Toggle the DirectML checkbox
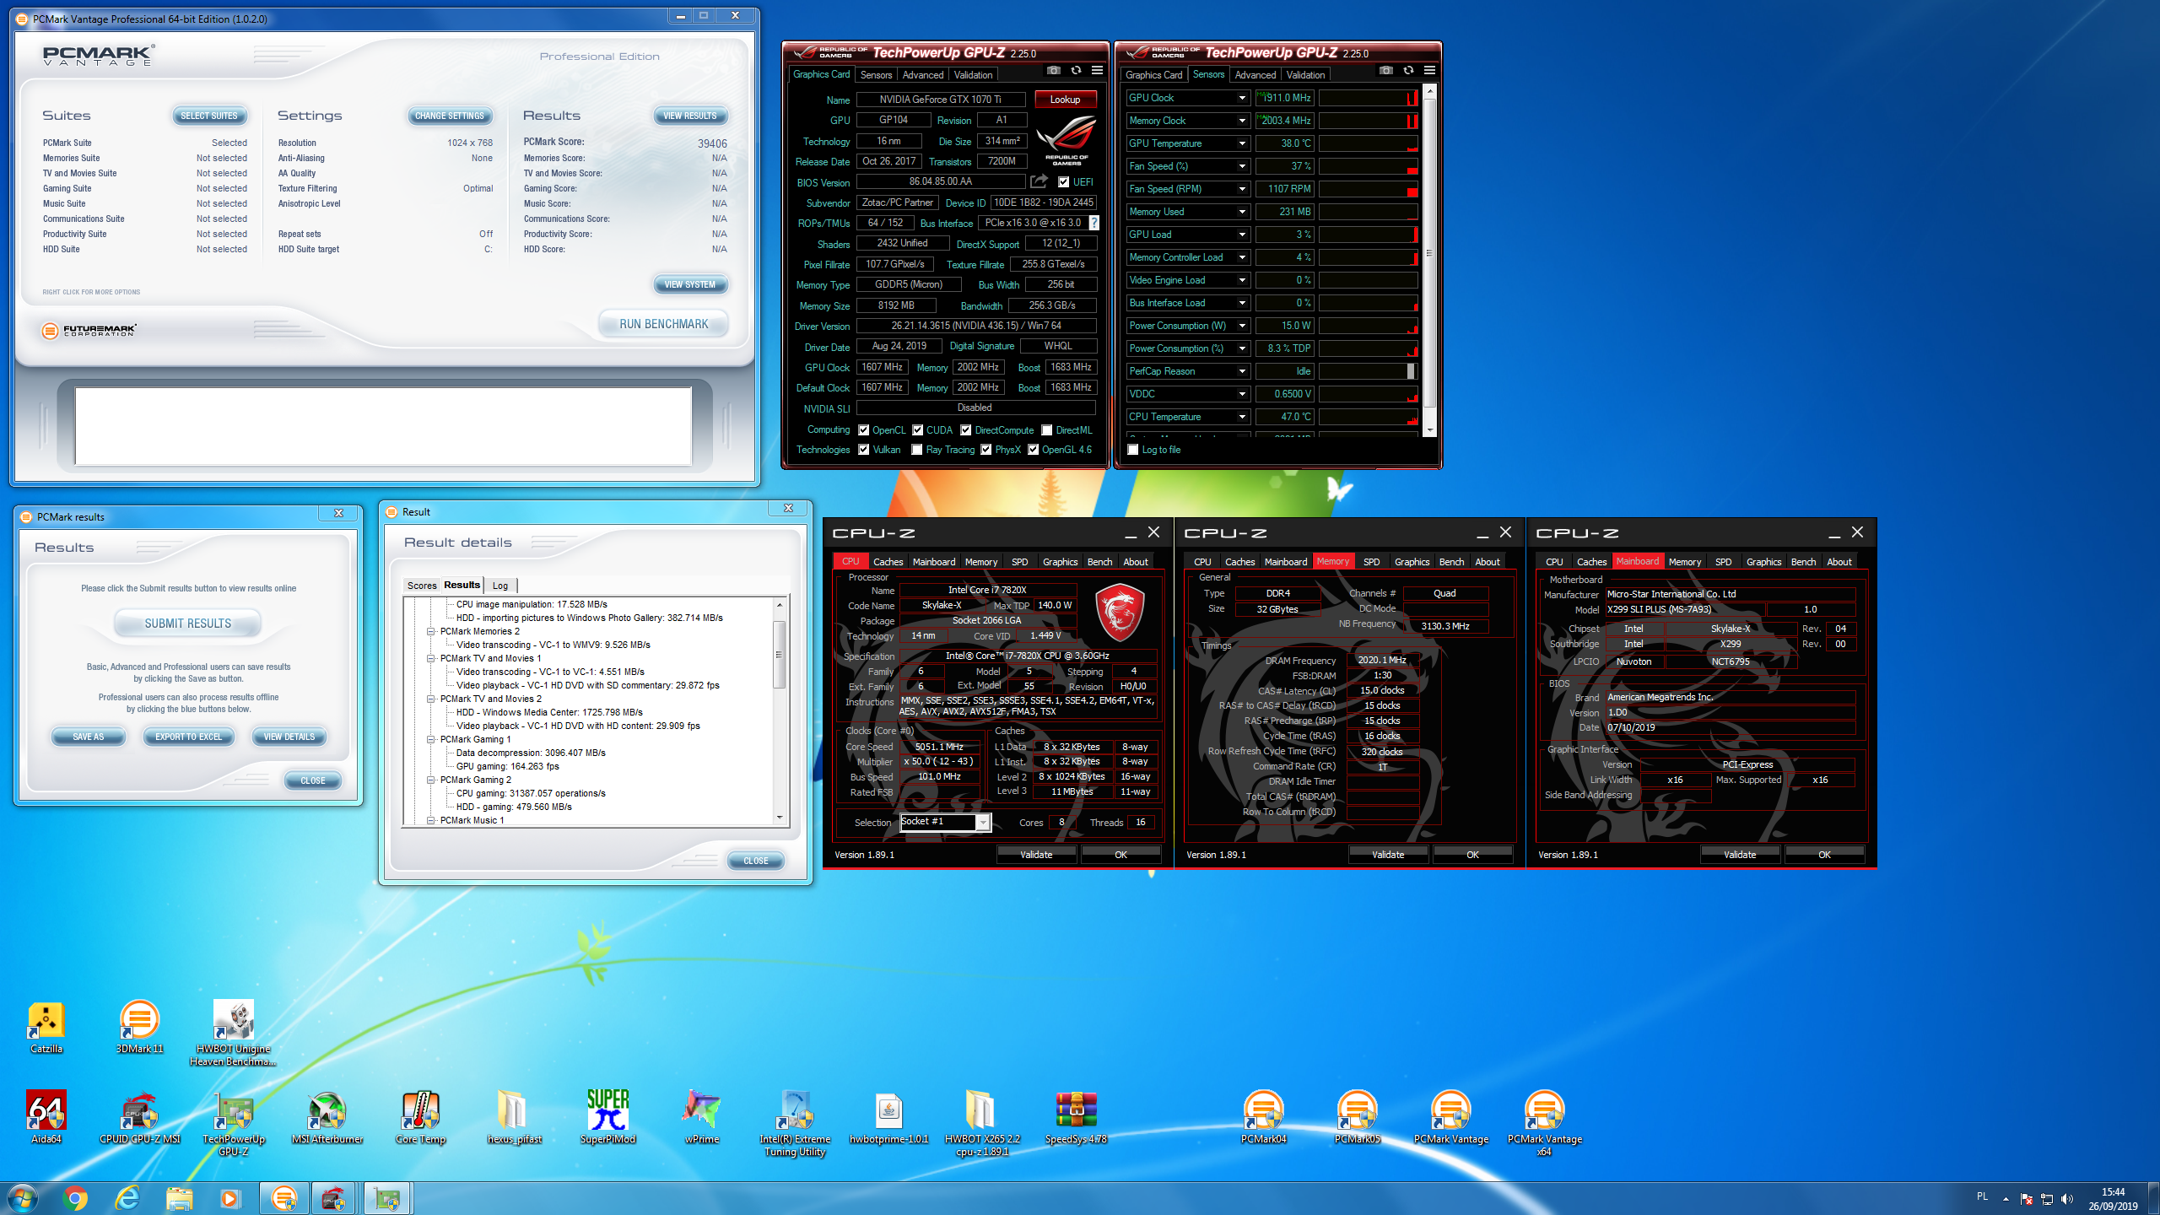Image resolution: width=2160 pixels, height=1215 pixels. click(1047, 430)
